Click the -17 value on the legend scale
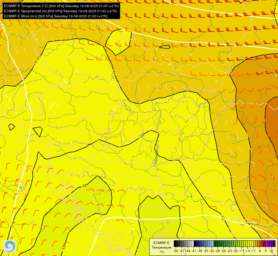The image size is (278, 256). [x=241, y=251]
